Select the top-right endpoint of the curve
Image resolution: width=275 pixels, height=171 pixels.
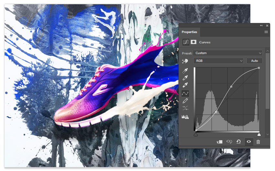coord(259,68)
